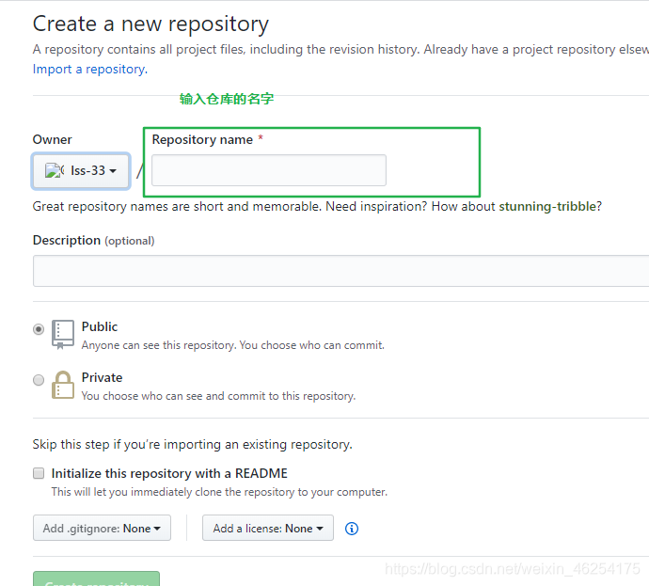
Task: Click the license info icon
Action: (352, 529)
